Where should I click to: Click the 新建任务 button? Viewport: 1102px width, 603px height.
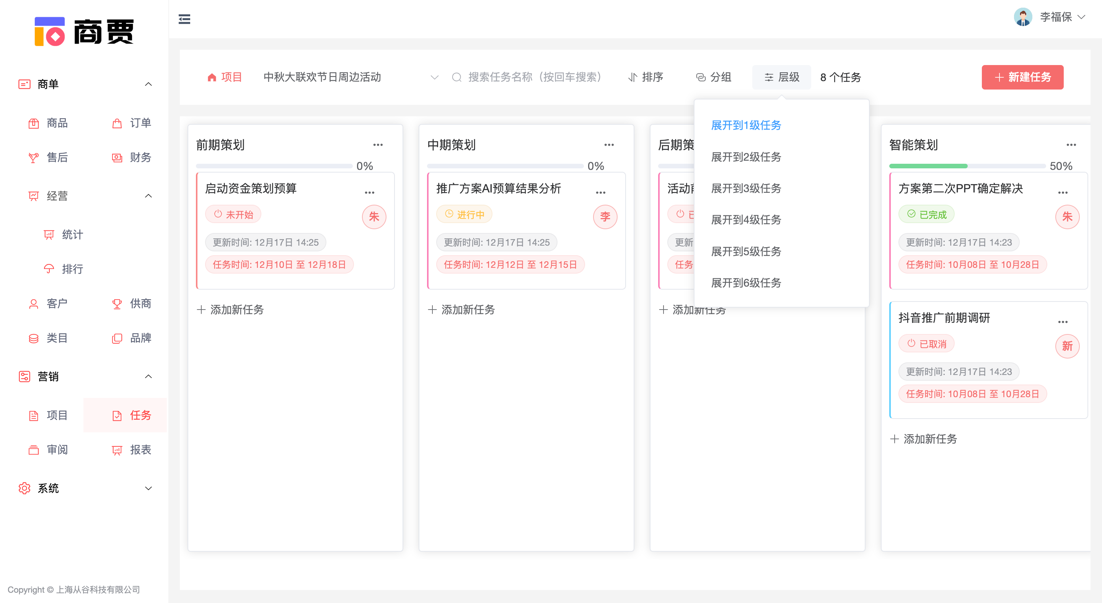(1022, 77)
